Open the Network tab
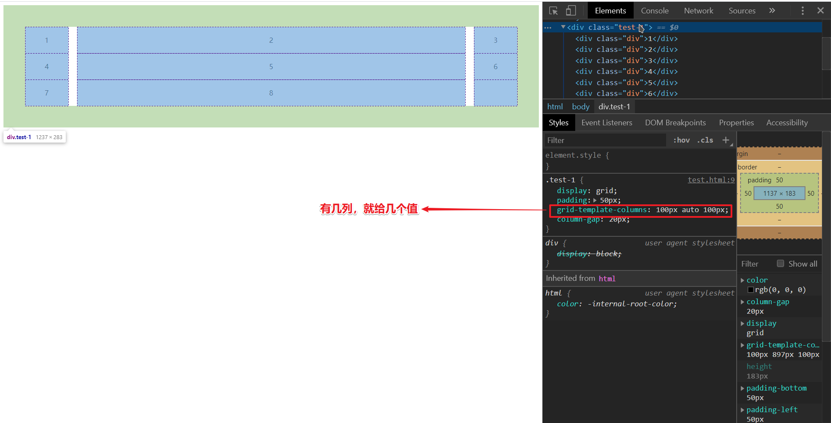Image resolution: width=831 pixels, height=423 pixels. pyautogui.click(x=699, y=11)
